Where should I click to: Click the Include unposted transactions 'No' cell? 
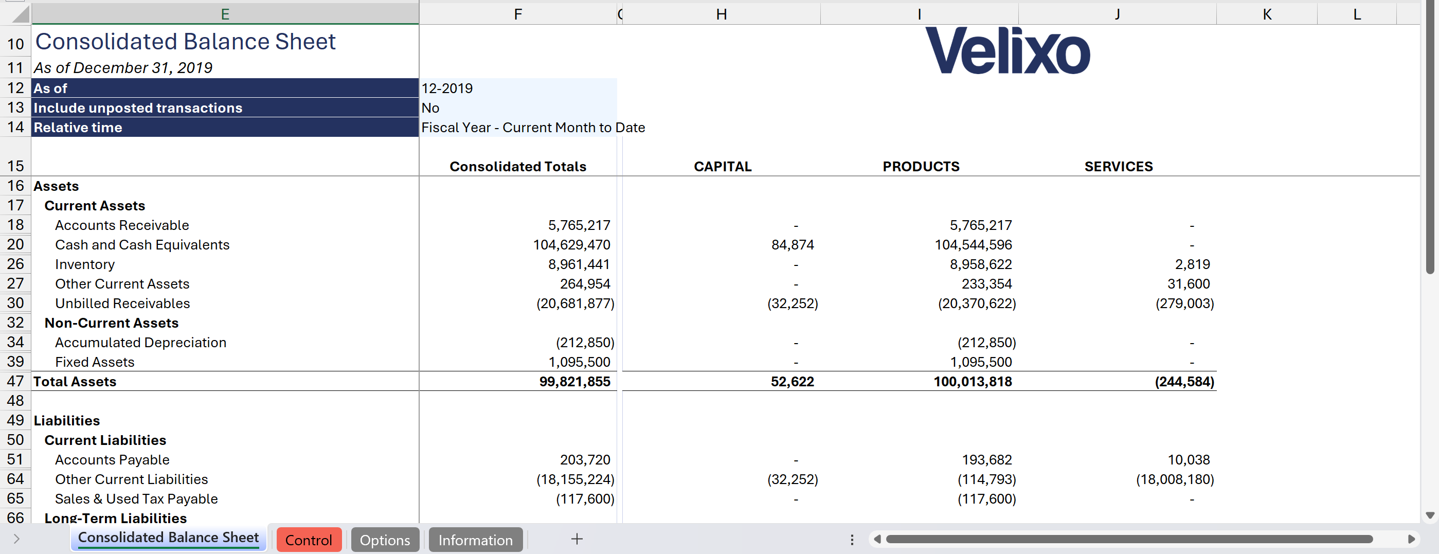517,108
